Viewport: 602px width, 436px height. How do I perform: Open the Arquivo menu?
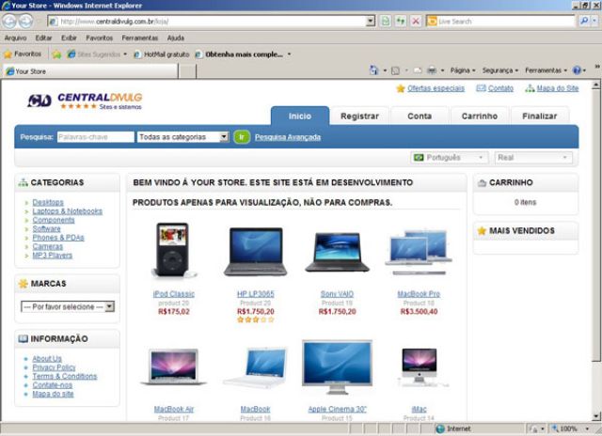(15, 38)
